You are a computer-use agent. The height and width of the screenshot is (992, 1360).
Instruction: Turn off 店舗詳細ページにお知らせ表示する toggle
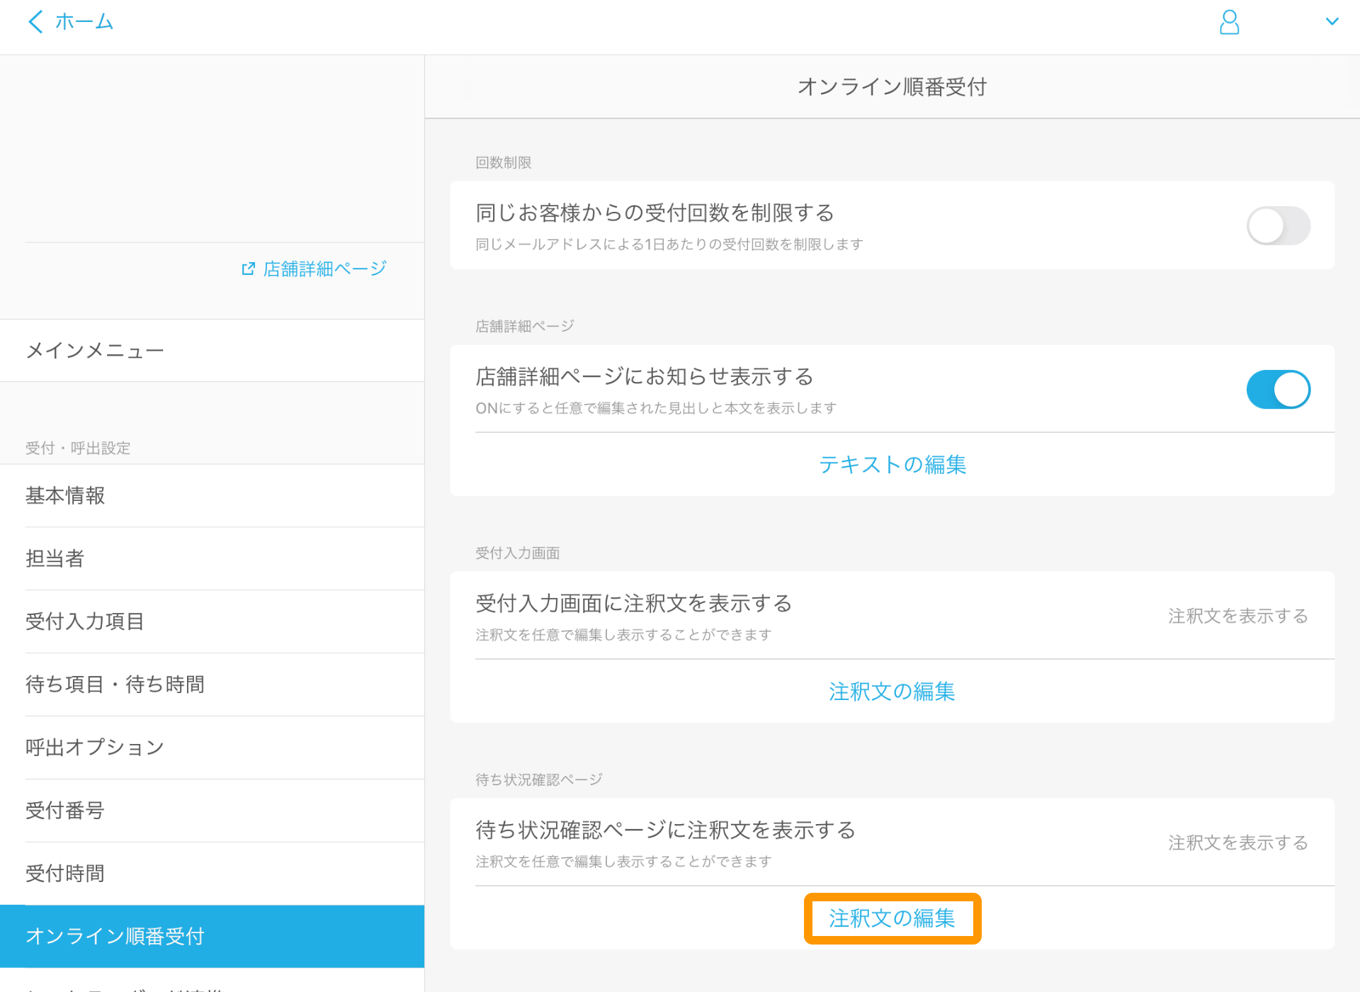(1278, 389)
